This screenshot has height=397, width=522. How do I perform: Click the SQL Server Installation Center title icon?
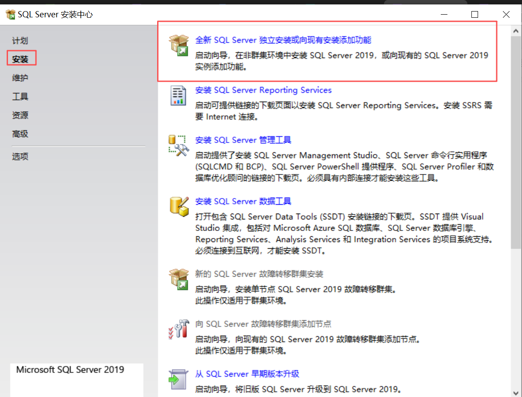pyautogui.click(x=10, y=14)
